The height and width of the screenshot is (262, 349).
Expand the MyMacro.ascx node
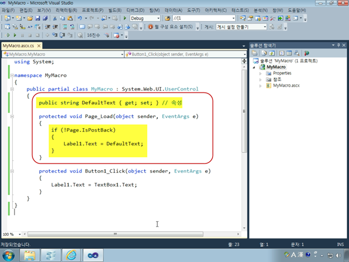(260, 86)
